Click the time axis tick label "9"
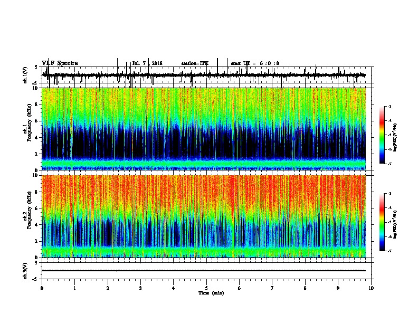Image resolution: width=418 pixels, height=323 pixels. 338,288
